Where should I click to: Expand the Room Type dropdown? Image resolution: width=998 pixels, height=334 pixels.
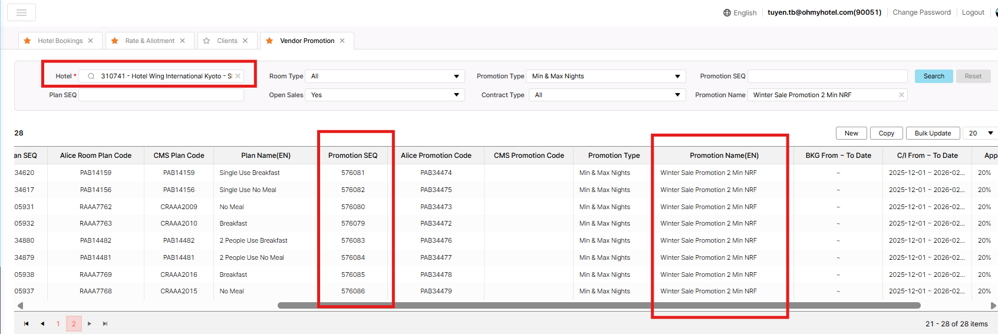tap(456, 76)
